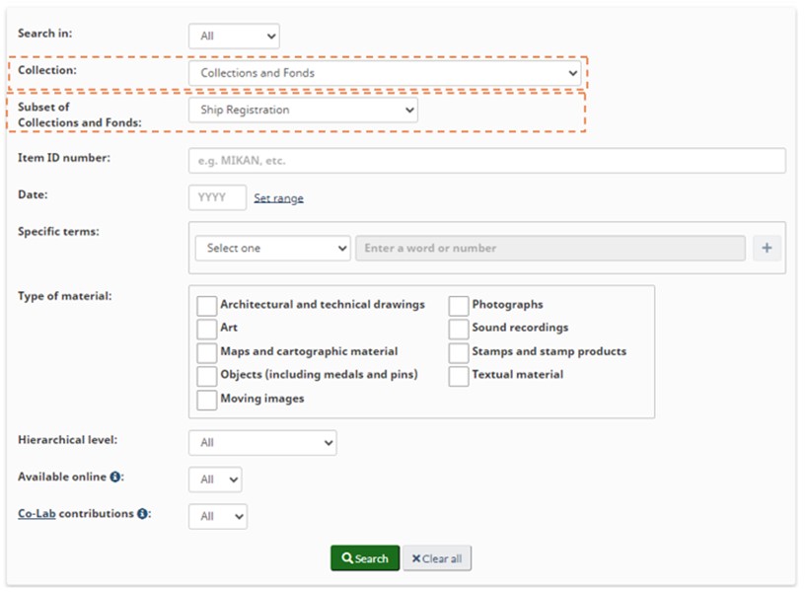Open the Collection dropdown
Screen dimensions: 805x592
(x=385, y=73)
